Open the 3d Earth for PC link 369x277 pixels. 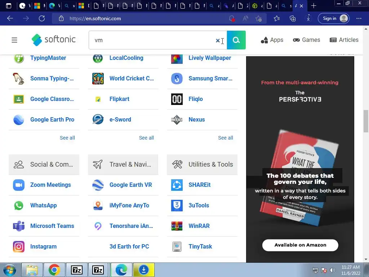click(x=129, y=247)
